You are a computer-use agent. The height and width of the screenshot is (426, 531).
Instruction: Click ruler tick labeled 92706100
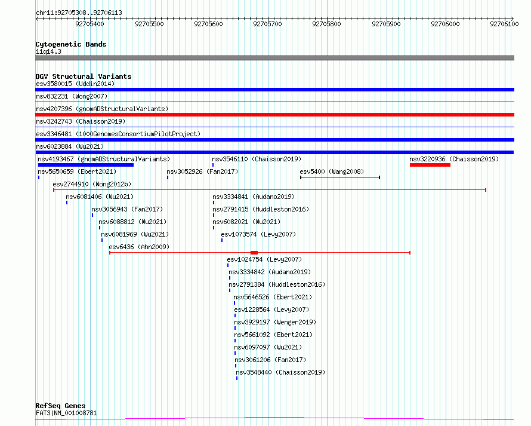(x=504, y=24)
